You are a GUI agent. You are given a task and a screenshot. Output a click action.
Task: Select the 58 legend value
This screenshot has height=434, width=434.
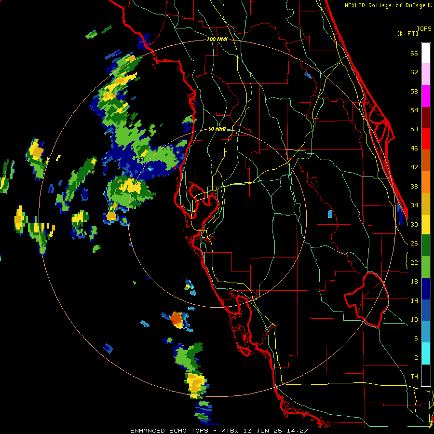click(x=414, y=91)
